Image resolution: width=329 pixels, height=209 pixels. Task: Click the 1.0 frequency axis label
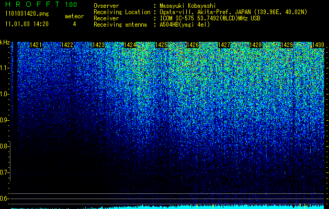click(4, 94)
